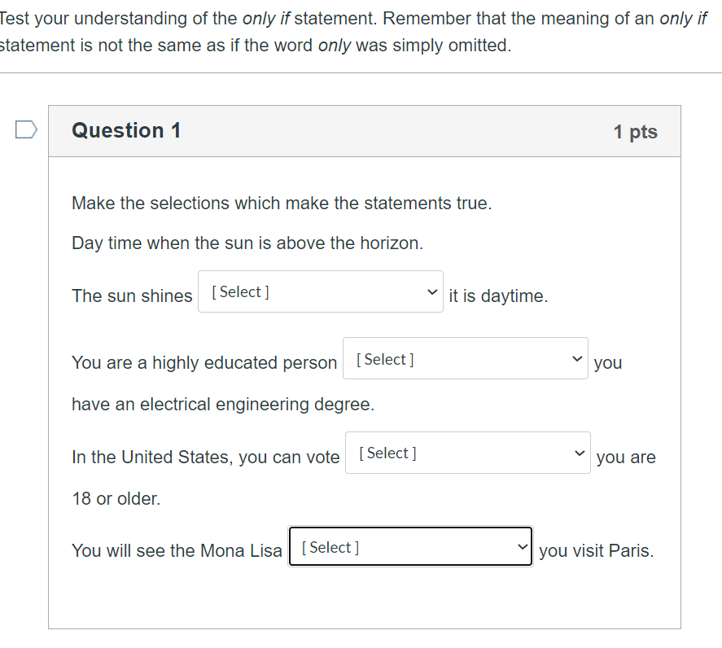Viewport: 722px width, 648px height.
Task: Expand the arrow on the voting dropdown
Action: pos(580,453)
